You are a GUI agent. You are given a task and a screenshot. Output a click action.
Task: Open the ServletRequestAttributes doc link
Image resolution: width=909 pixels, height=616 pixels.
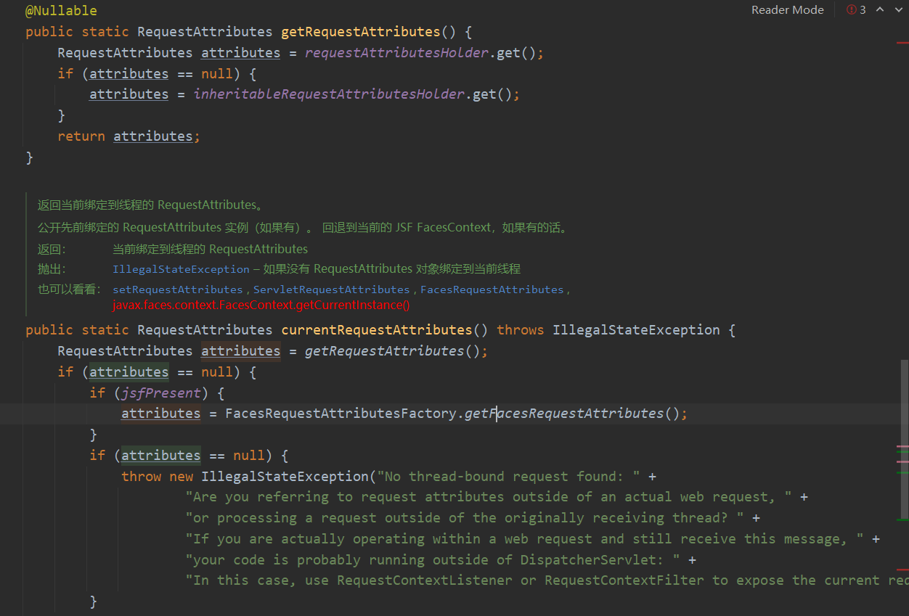pos(331,289)
